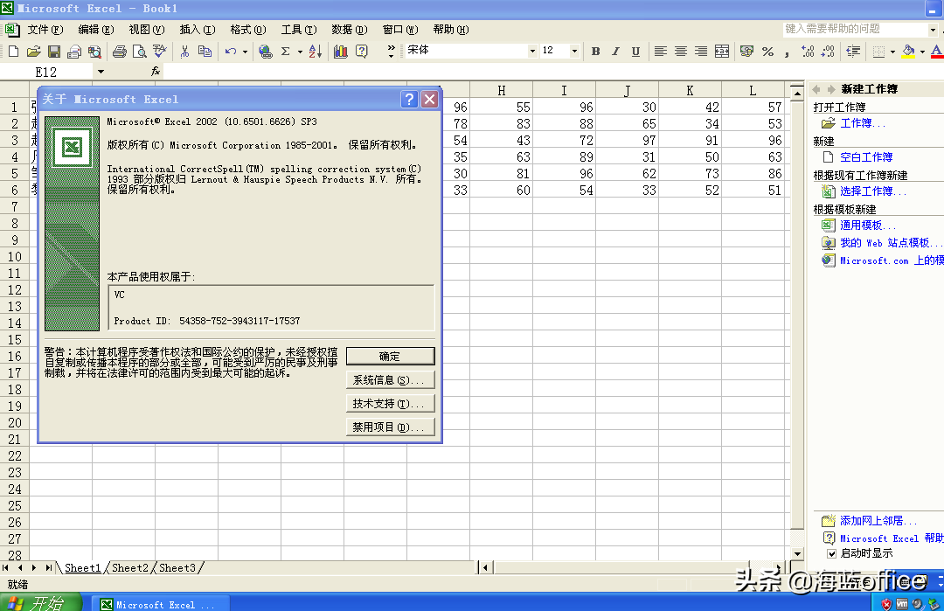Viewport: 944px width, 611px height.
Task: Click the Percent style icon
Action: click(x=767, y=52)
